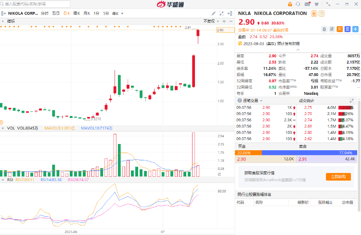The width and height of the screenshot is (361, 235).
Task: Expand chart to fullscreen icon
Action: 221,13
